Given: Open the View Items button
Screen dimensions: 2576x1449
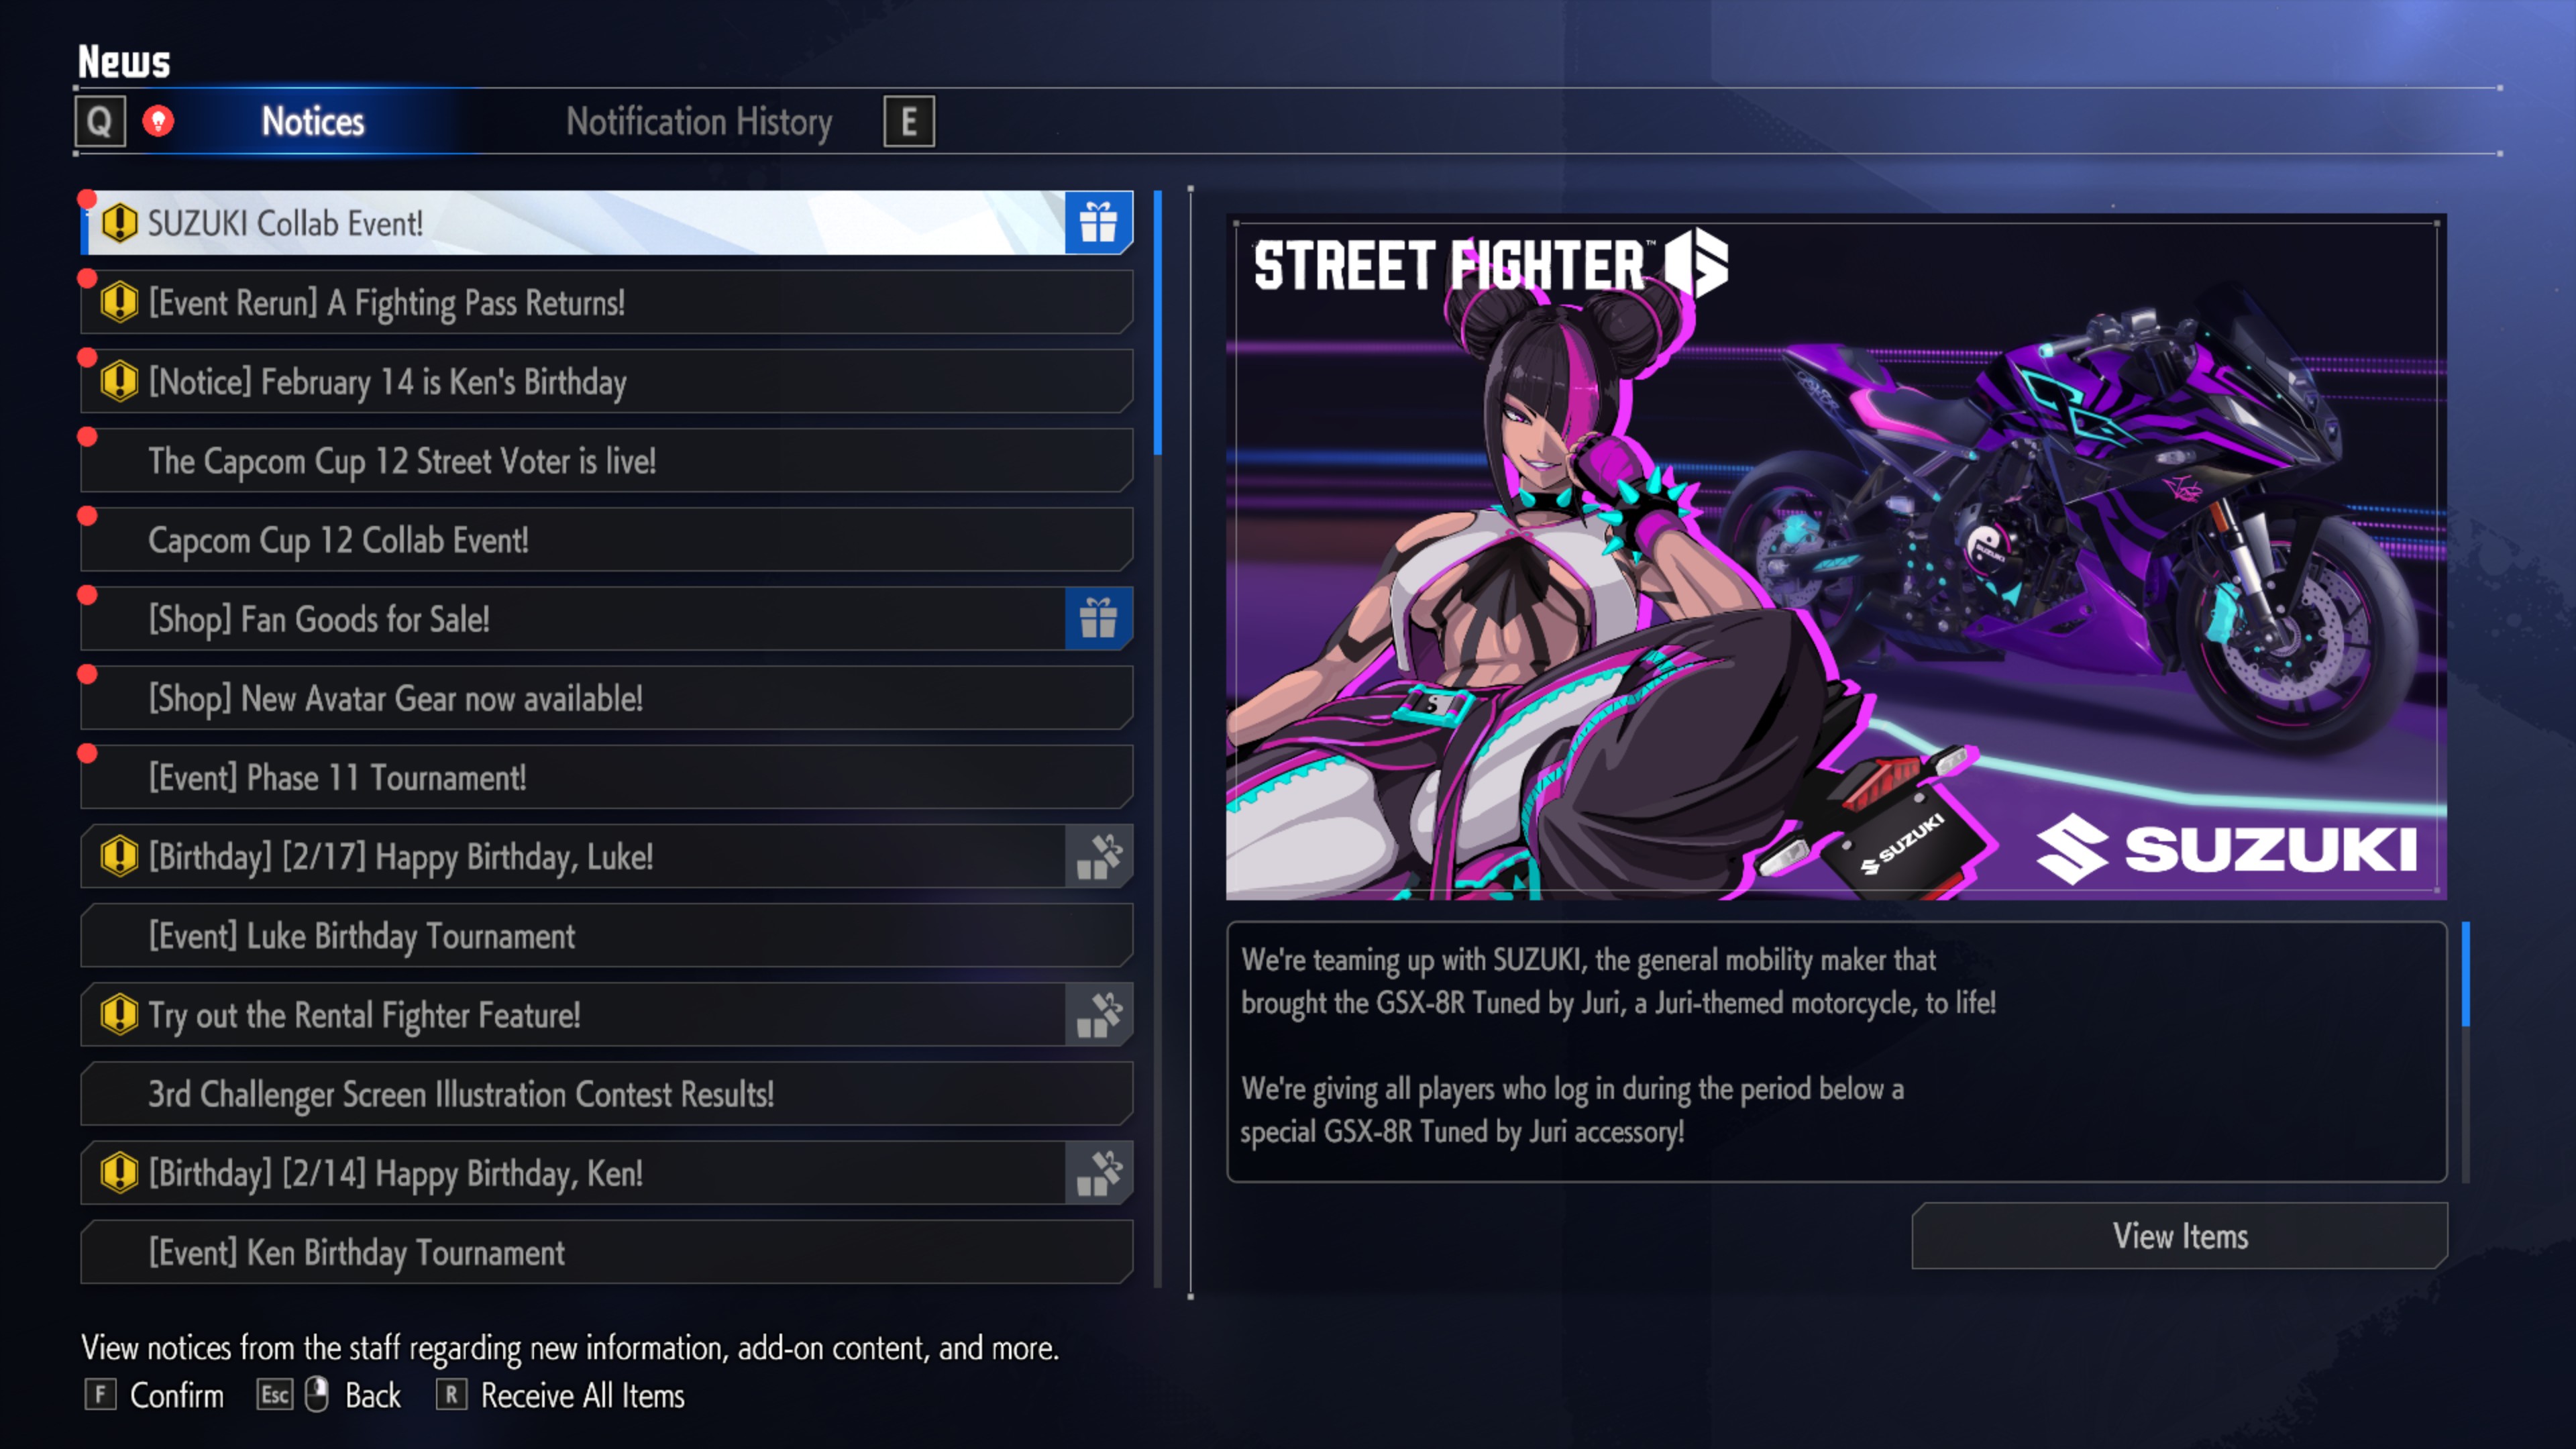Looking at the screenshot, I should (2180, 1236).
